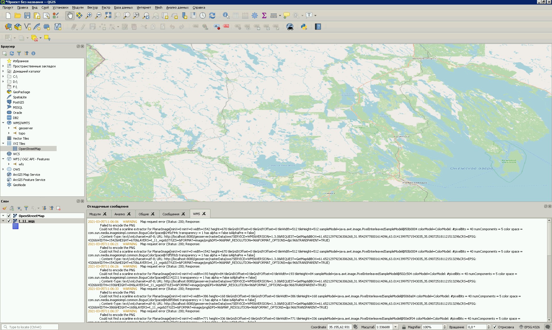This screenshot has width=552, height=330.
Task: Toggle visibility of the t_11_wgs layer
Action: 9,221
